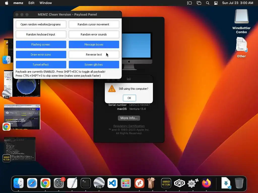Open TextEdit in the Dock

pyautogui.click(x=72, y=183)
